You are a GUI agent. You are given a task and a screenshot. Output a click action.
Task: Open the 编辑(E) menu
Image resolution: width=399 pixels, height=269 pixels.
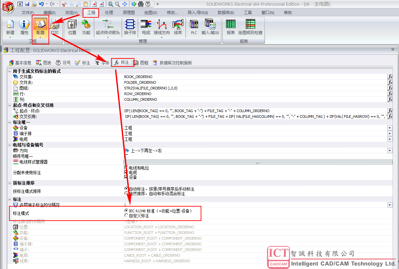[49, 13]
